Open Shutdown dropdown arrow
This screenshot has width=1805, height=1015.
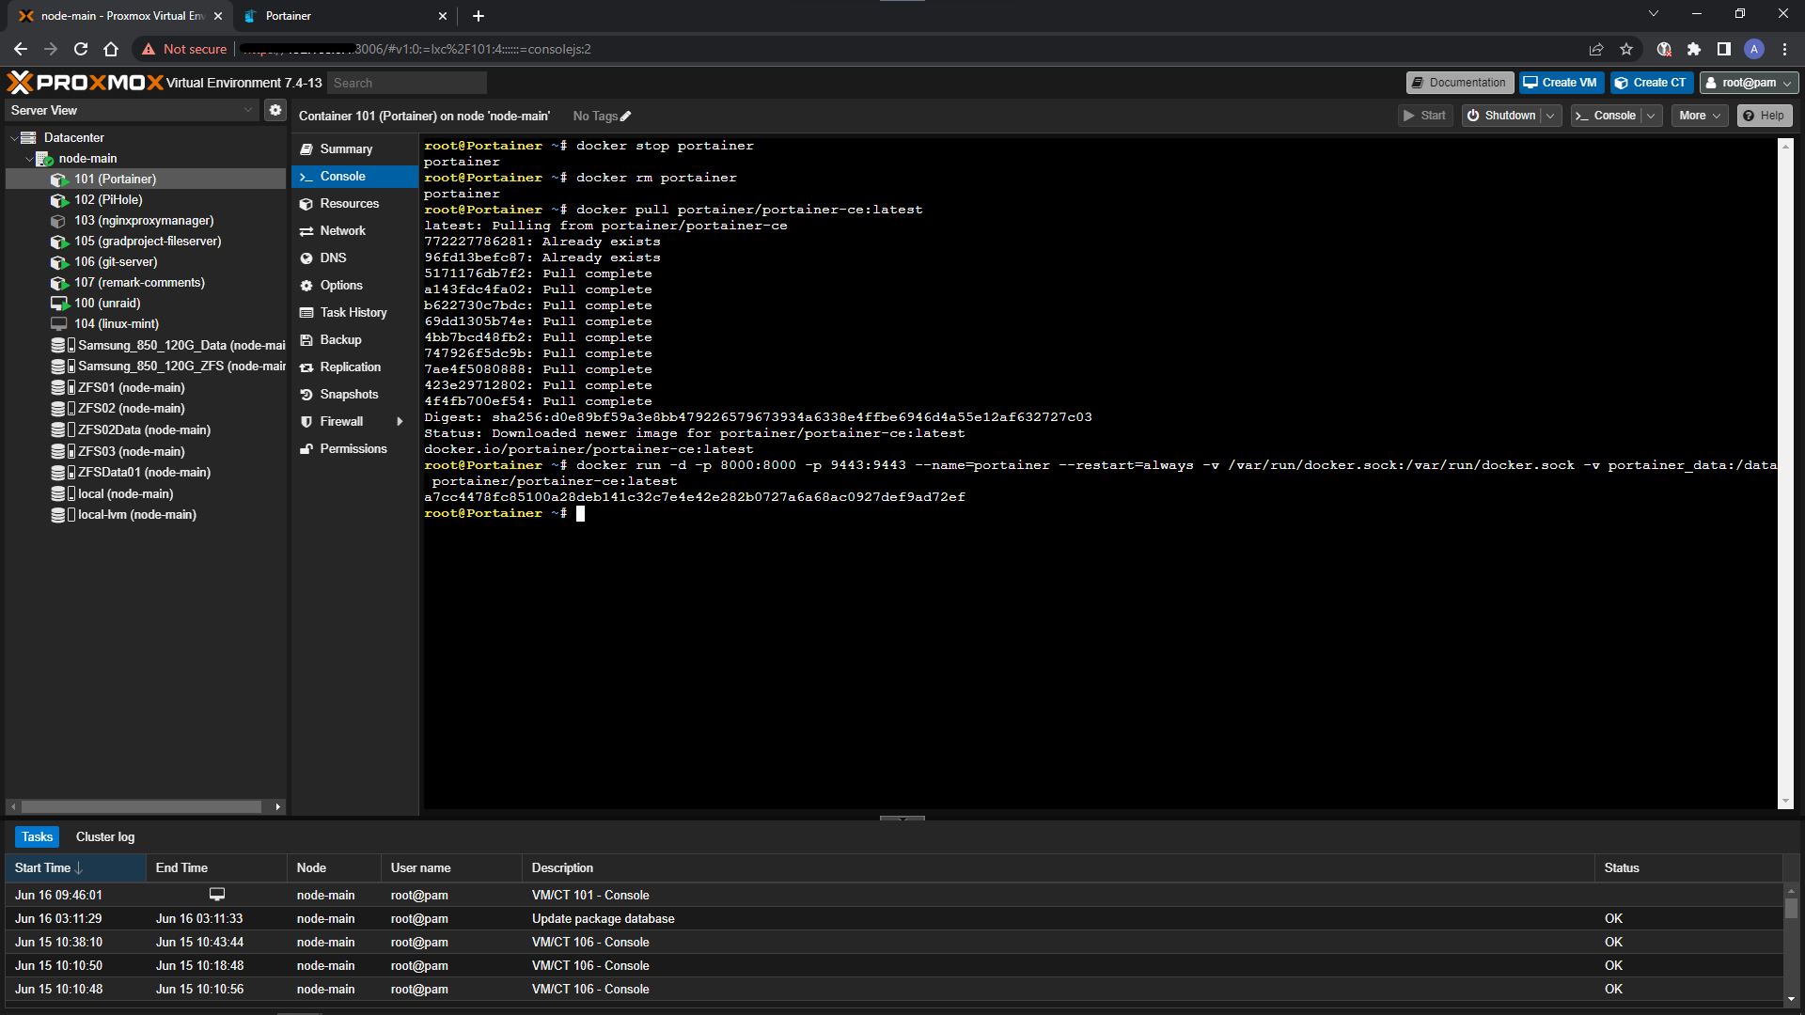(1551, 116)
